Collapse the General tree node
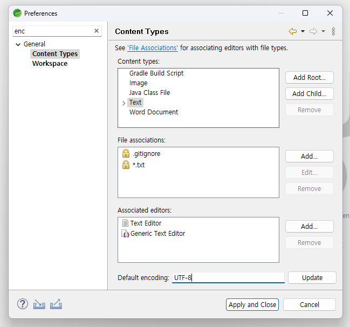This screenshot has width=350, height=327. coord(18,44)
